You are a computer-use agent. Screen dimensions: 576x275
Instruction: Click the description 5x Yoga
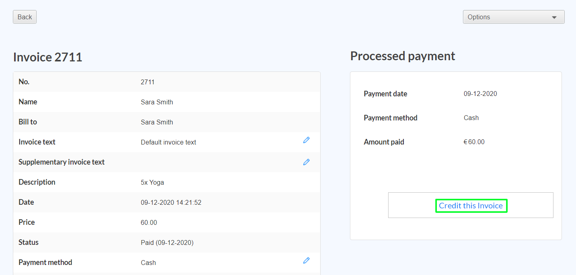pos(152,182)
